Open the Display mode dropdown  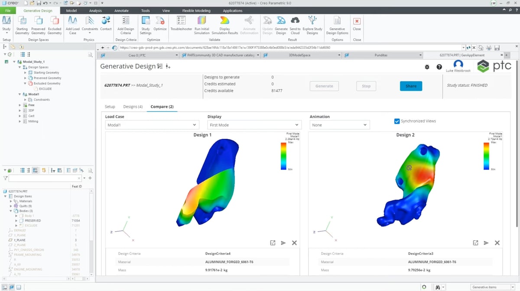coord(254,125)
